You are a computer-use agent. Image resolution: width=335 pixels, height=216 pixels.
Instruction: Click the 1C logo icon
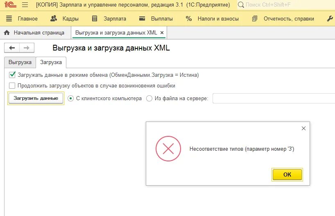pyautogui.click(x=10, y=5)
